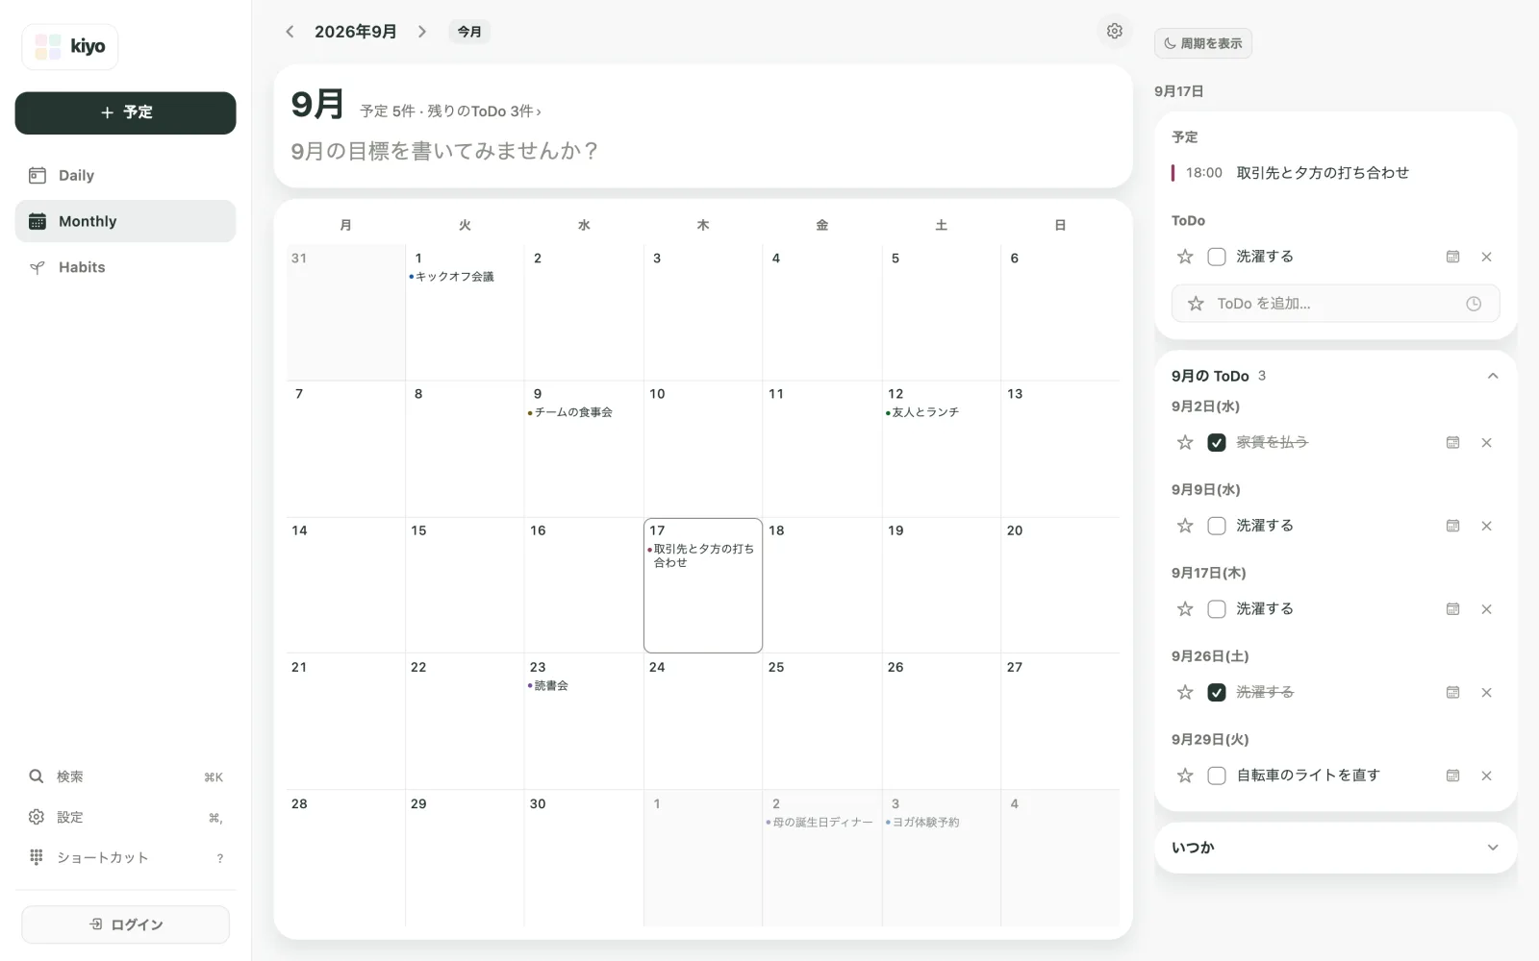Click the ToDo を追加 input field
Screen dimensions: 1539x961
click(x=1335, y=304)
